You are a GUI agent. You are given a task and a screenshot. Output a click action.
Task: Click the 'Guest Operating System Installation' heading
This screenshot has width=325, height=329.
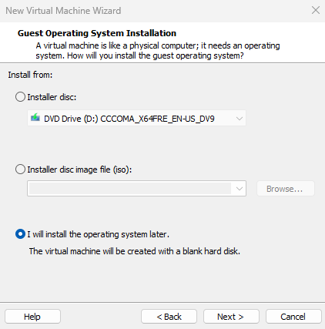(97, 33)
